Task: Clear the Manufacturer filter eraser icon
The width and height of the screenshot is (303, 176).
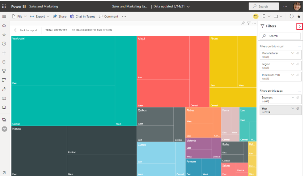Action: click(298, 53)
